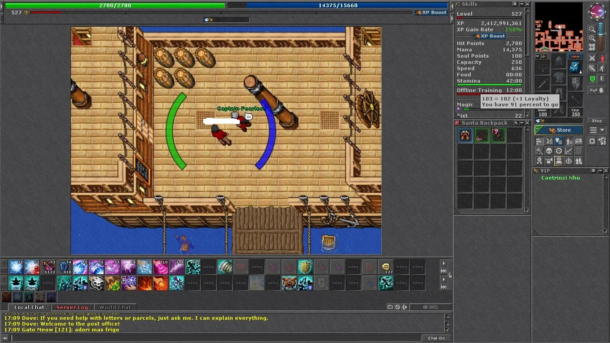Center the minimap on player
Viewport: 610px width, 343px height.
(591, 47)
